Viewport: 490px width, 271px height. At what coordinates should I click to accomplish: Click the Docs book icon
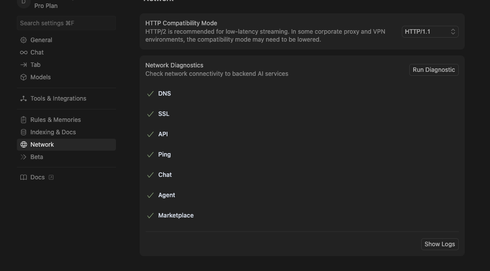click(x=23, y=177)
